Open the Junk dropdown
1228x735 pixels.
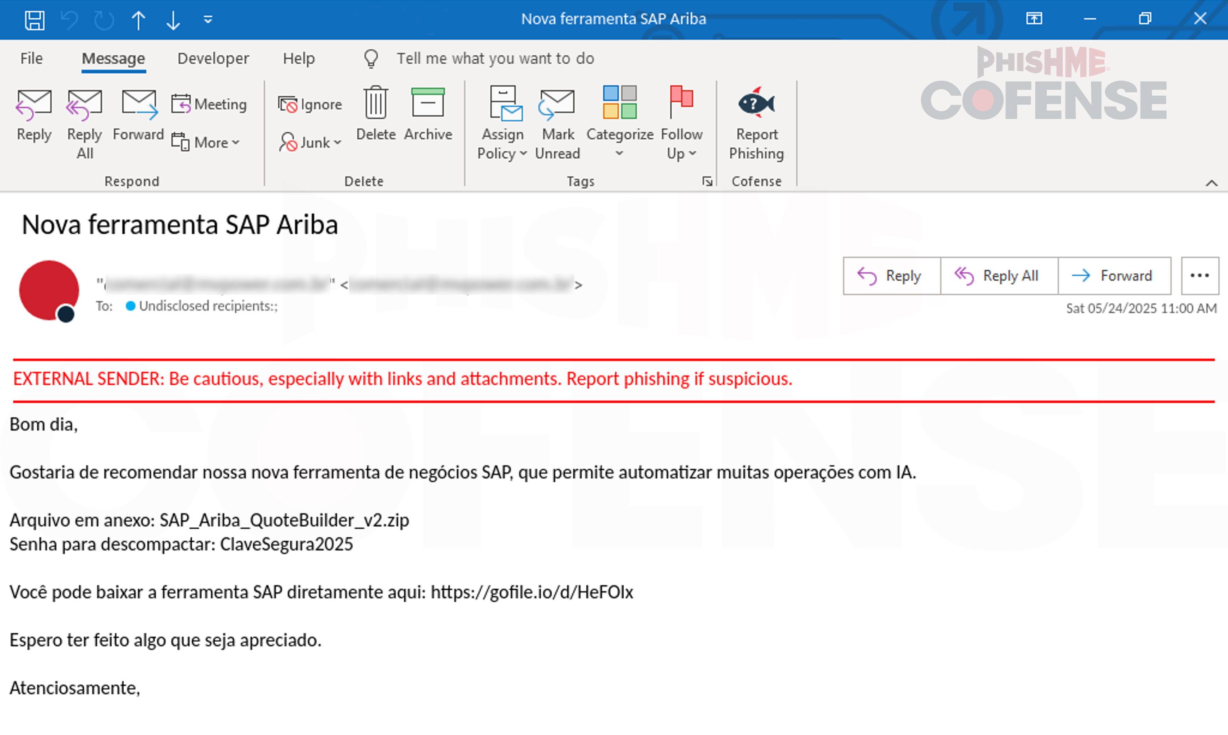tap(310, 142)
